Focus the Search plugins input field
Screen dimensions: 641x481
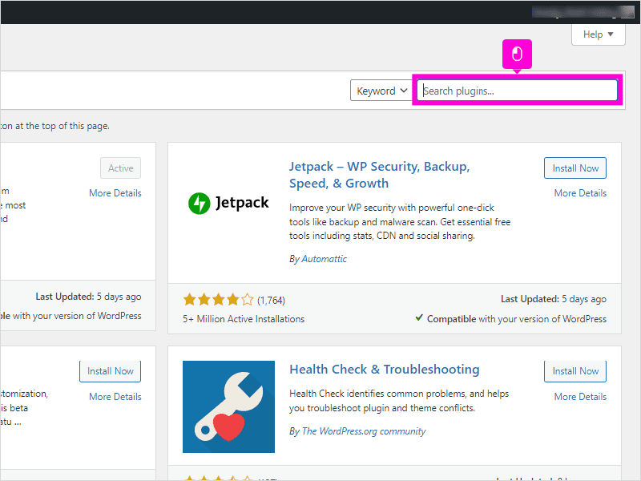(x=517, y=91)
